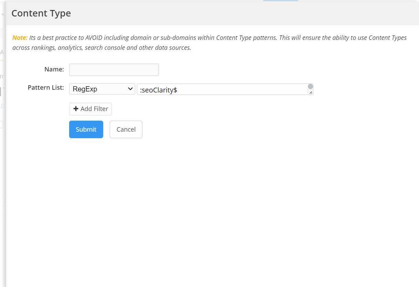Submit the Content Type form
The height and width of the screenshot is (287, 419).
pyautogui.click(x=86, y=129)
